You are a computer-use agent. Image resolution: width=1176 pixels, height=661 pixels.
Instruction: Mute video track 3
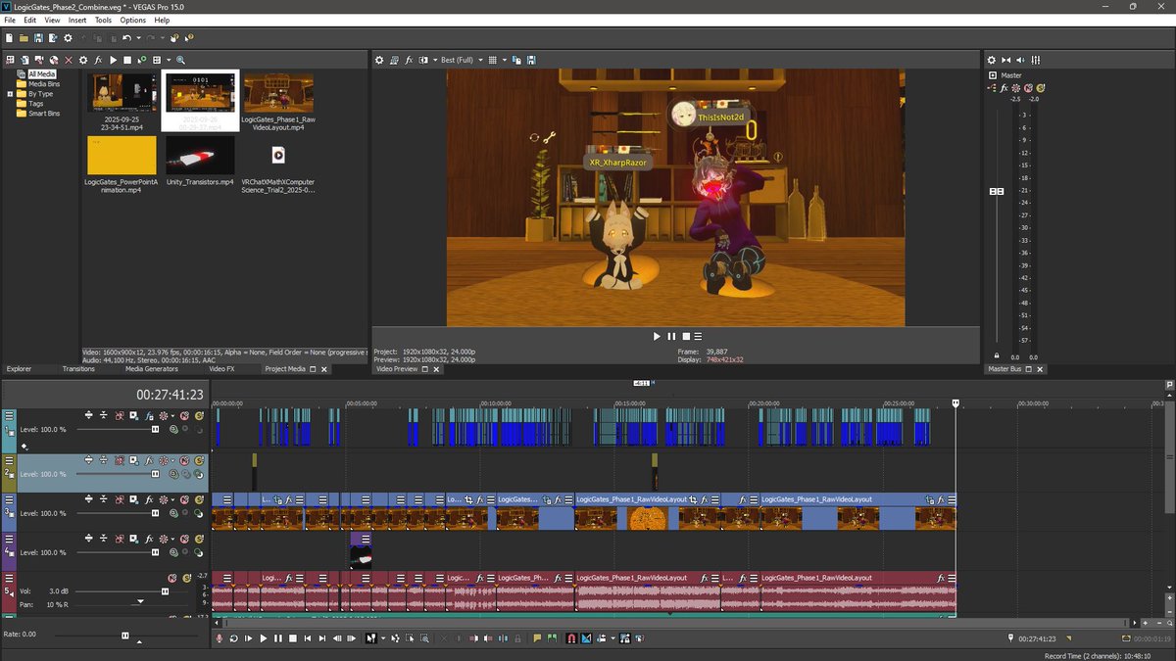click(184, 499)
